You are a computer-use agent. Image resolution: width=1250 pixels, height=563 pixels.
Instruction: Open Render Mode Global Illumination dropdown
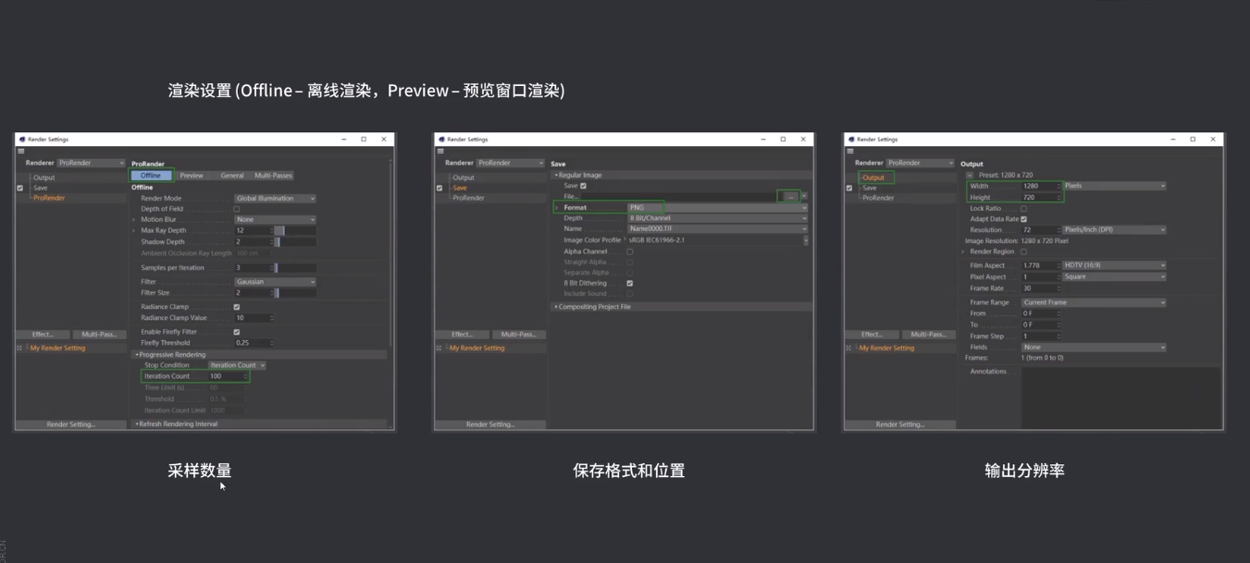(275, 198)
